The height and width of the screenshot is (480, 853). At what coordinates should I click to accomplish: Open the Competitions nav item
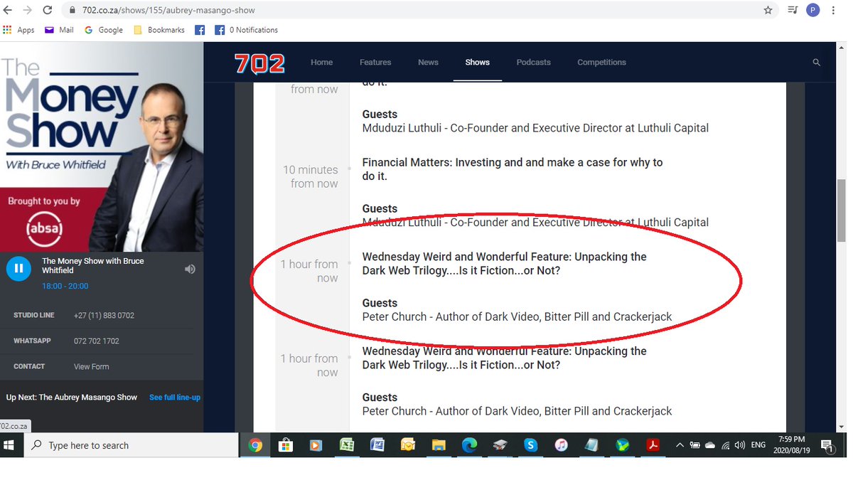pos(601,63)
